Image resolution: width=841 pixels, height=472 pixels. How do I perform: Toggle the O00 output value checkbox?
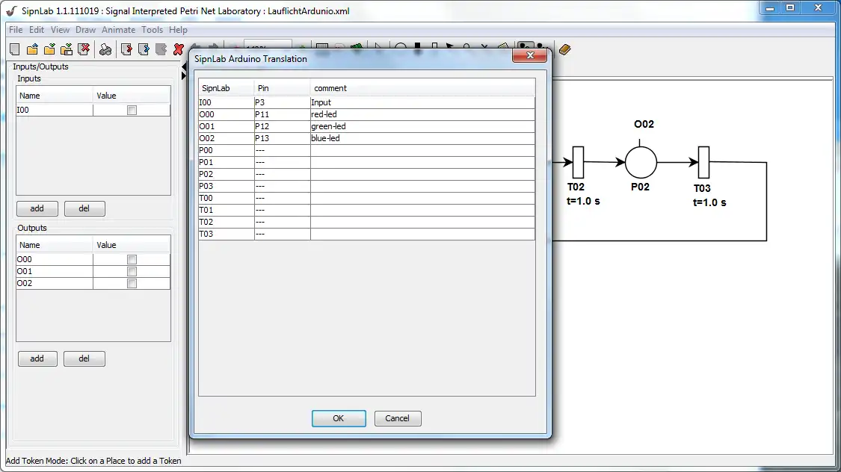point(132,259)
